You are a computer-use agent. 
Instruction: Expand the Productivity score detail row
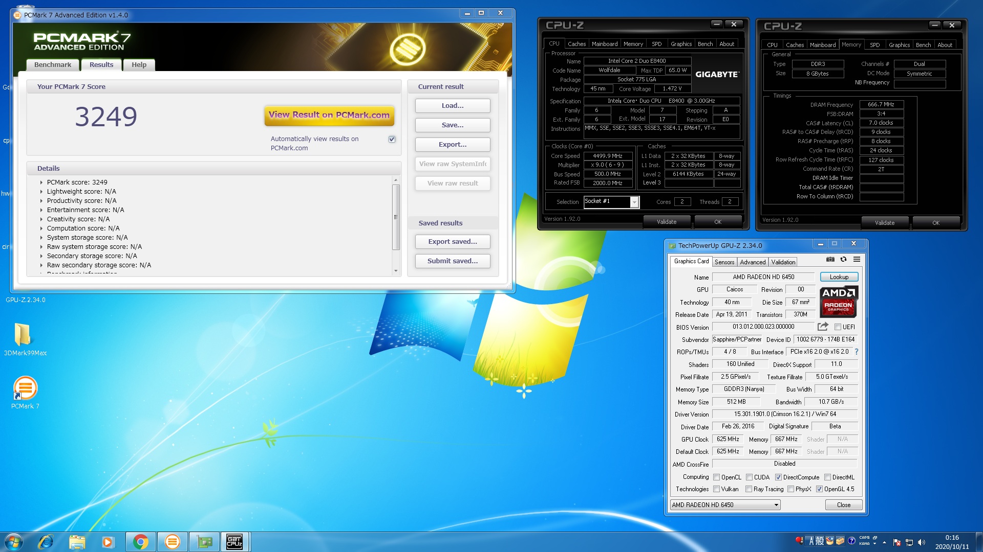click(x=41, y=201)
